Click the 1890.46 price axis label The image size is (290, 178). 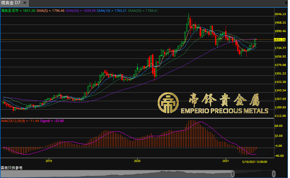[x=280, y=31]
